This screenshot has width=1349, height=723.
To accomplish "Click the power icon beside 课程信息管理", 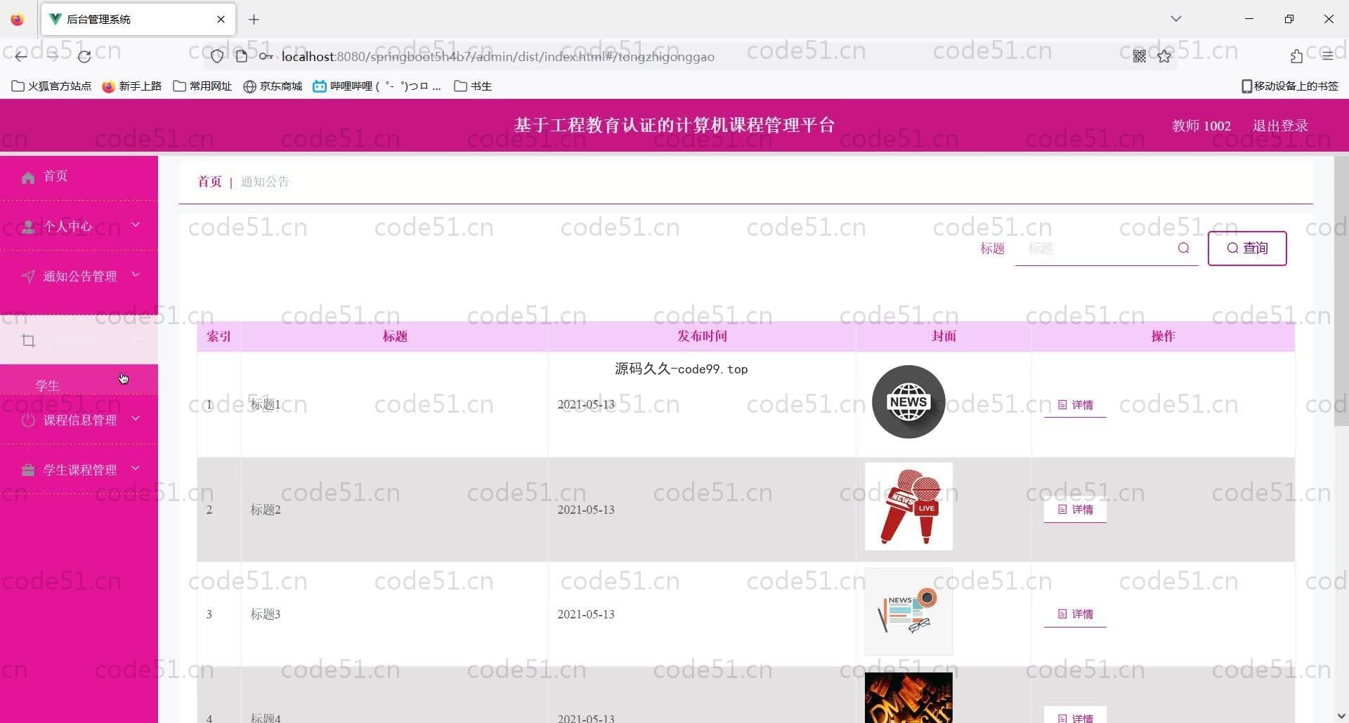I will 28,420.
